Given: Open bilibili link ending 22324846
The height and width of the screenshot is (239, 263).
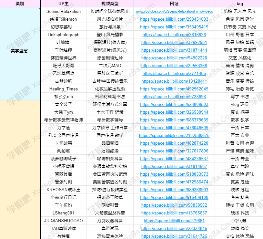Looking at the screenshot, I should 174,228.
